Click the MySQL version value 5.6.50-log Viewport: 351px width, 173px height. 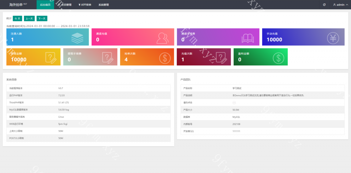[63, 110]
